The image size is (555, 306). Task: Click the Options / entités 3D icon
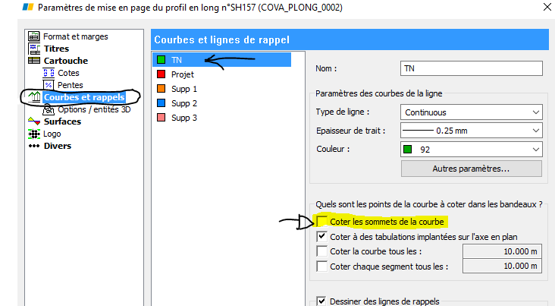49,109
